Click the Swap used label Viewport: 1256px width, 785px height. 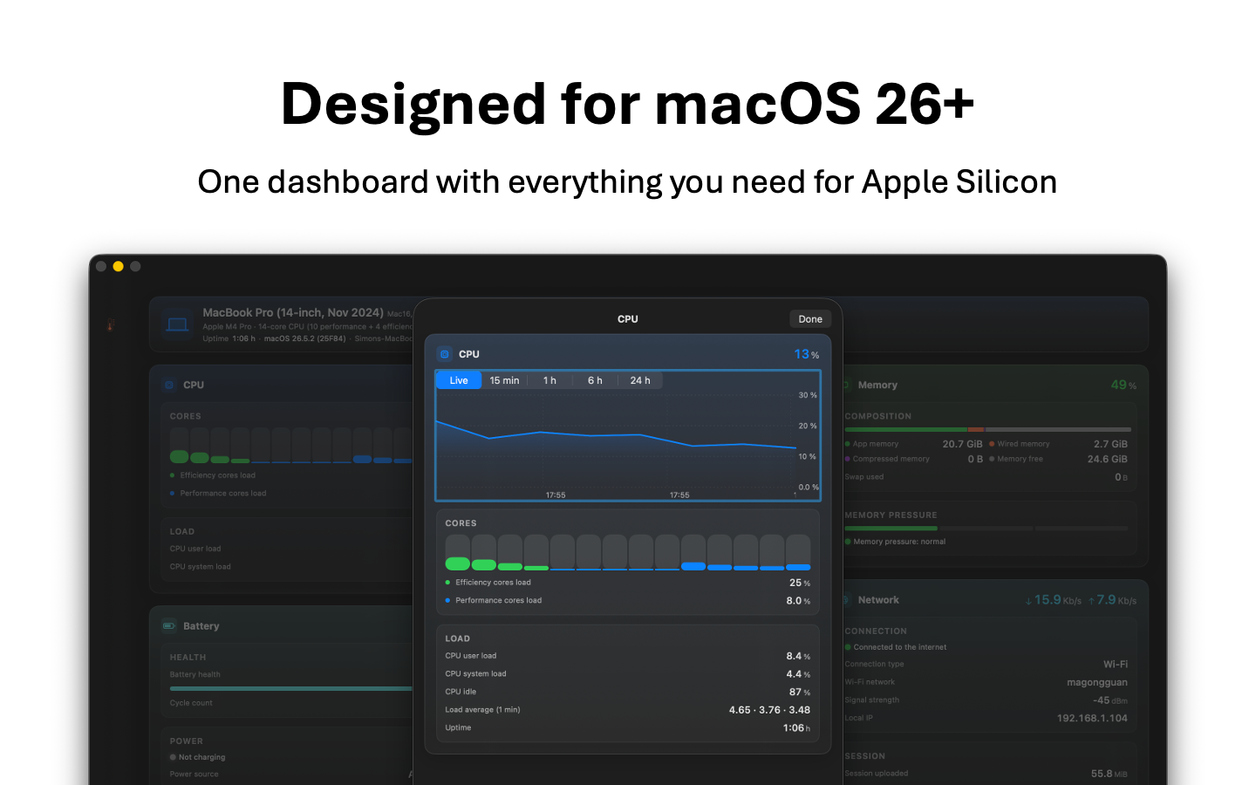pos(863,477)
